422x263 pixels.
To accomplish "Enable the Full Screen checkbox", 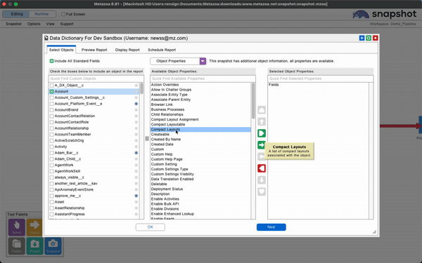I will coord(63,14).
